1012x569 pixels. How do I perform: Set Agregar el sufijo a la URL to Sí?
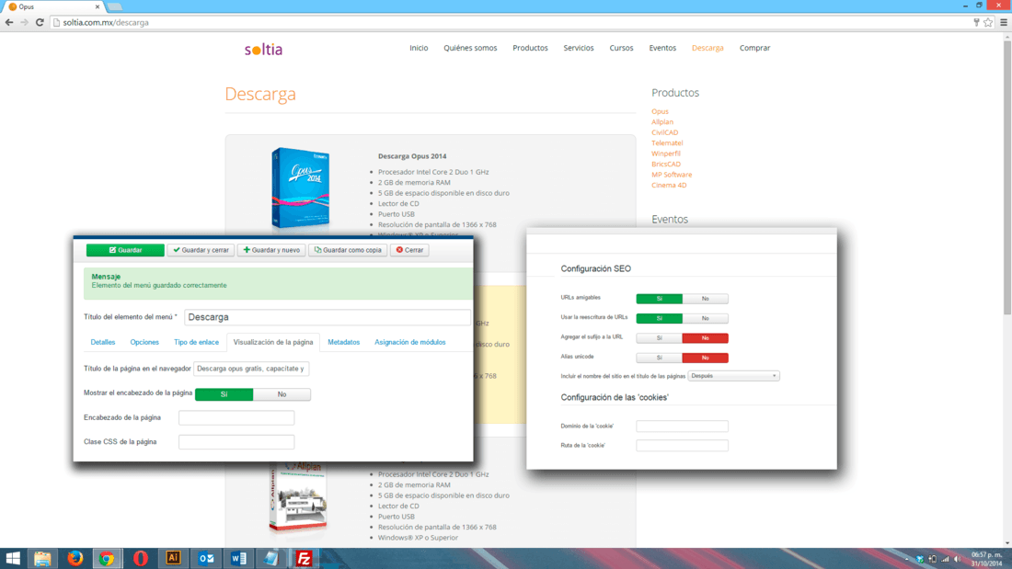tap(659, 338)
